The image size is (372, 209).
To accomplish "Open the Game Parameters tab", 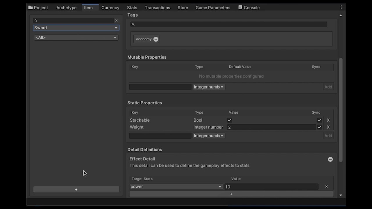I will 213,8.
